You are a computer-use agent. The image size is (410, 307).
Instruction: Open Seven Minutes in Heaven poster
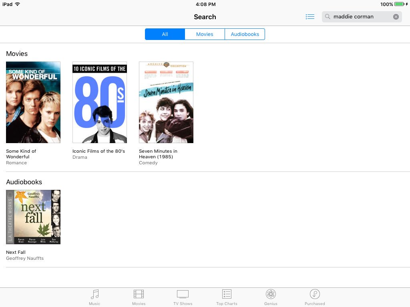pyautogui.click(x=166, y=102)
